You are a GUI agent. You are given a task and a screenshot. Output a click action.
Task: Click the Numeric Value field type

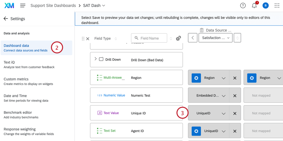(114, 95)
